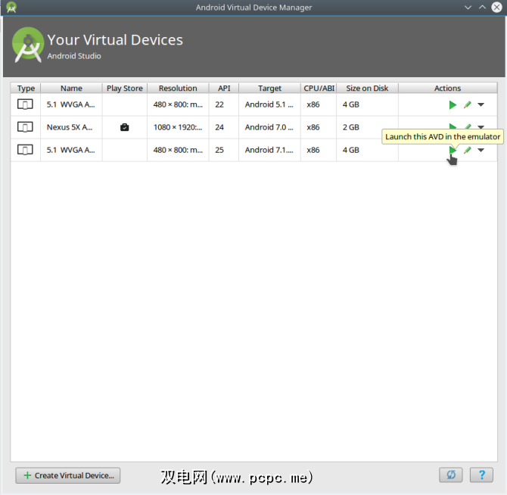The image size is (507, 495).
Task: Select the Nexus 5X A... device name
Action: click(70, 127)
